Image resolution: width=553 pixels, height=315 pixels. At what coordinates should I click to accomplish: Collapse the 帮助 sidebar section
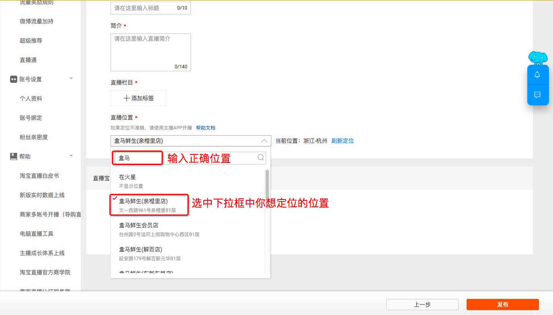coord(71,156)
